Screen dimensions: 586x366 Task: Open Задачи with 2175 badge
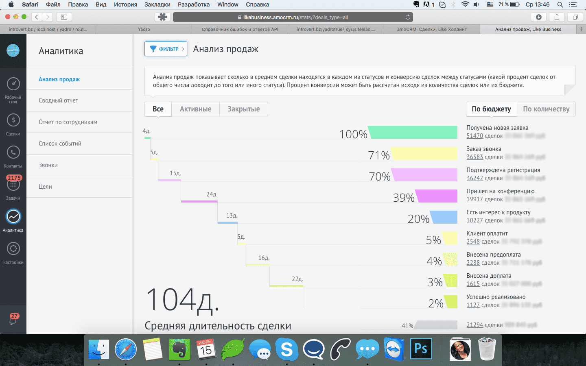[x=13, y=185]
